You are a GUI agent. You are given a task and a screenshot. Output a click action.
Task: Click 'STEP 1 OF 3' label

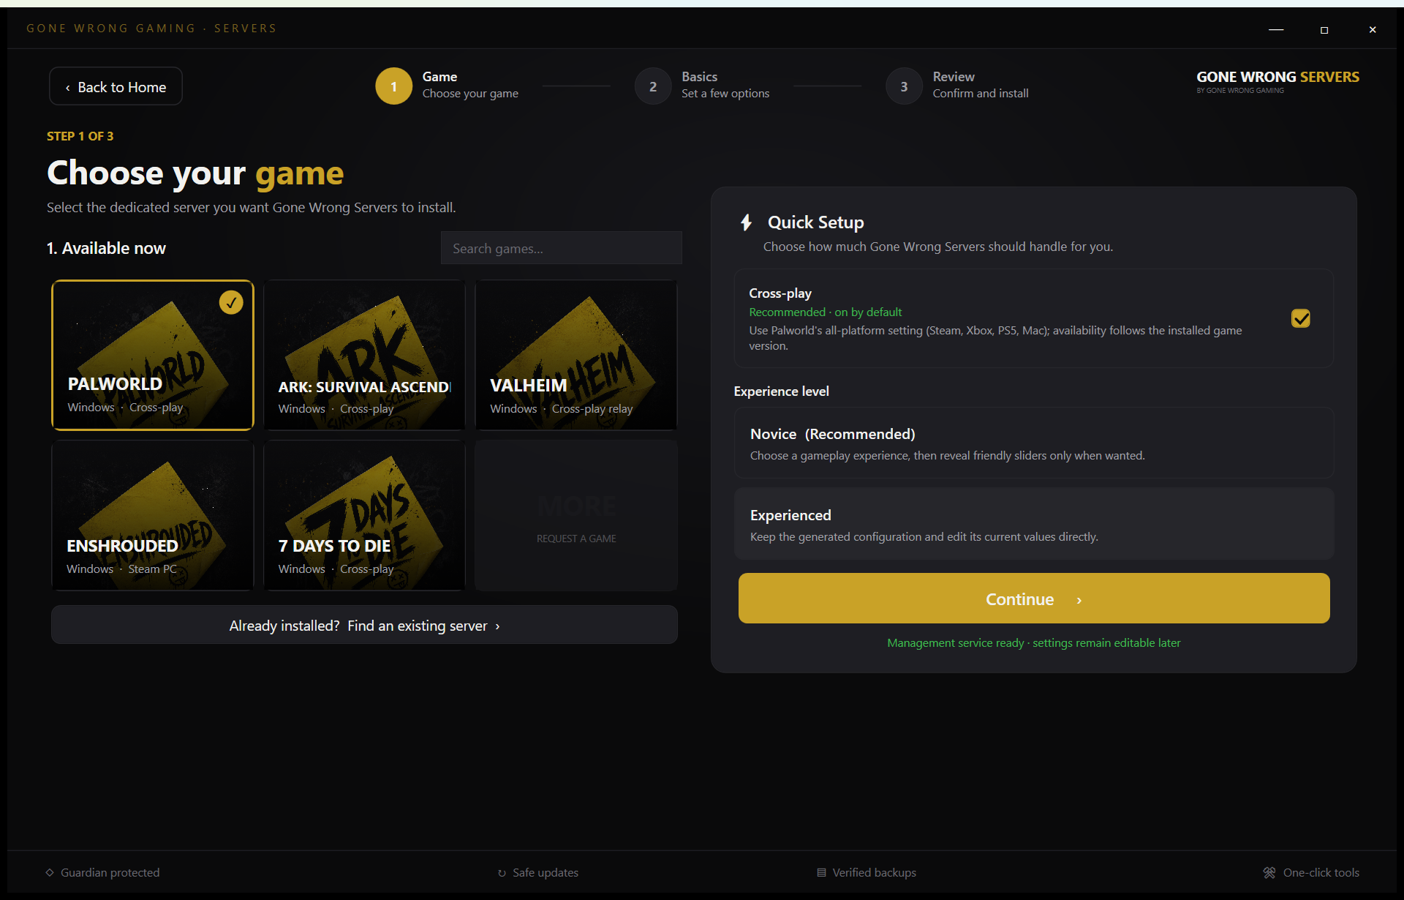tap(80, 136)
